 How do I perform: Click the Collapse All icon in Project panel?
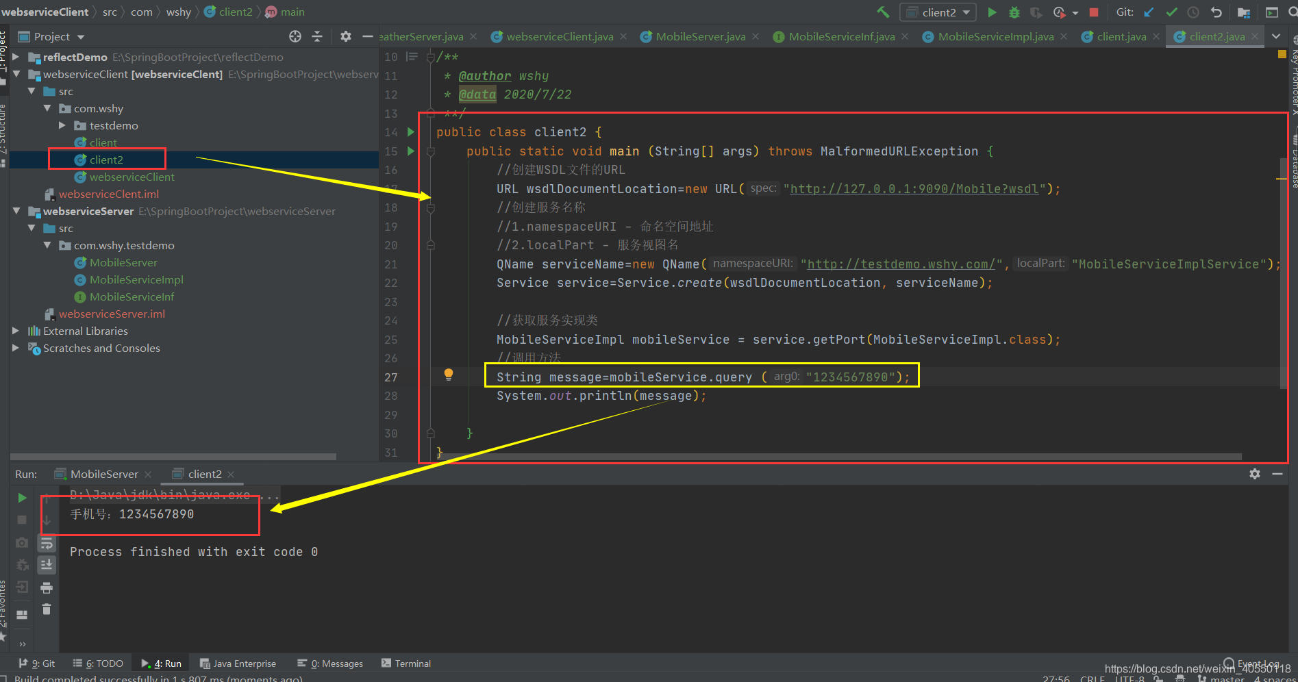[317, 36]
